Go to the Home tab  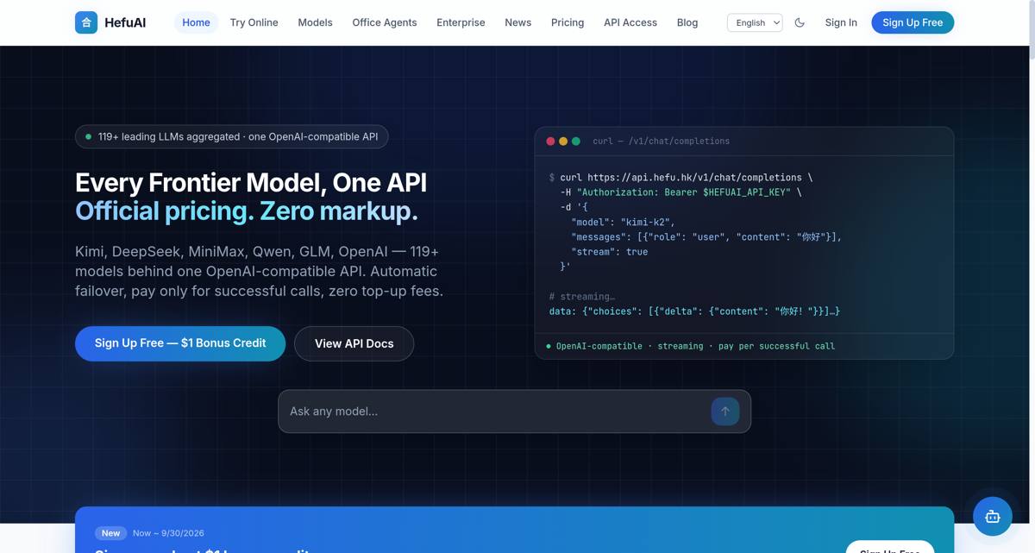(196, 22)
